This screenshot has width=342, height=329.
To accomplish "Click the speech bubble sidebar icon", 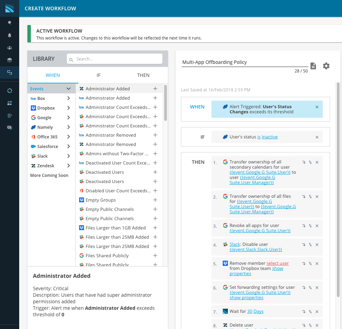I will (10, 127).
